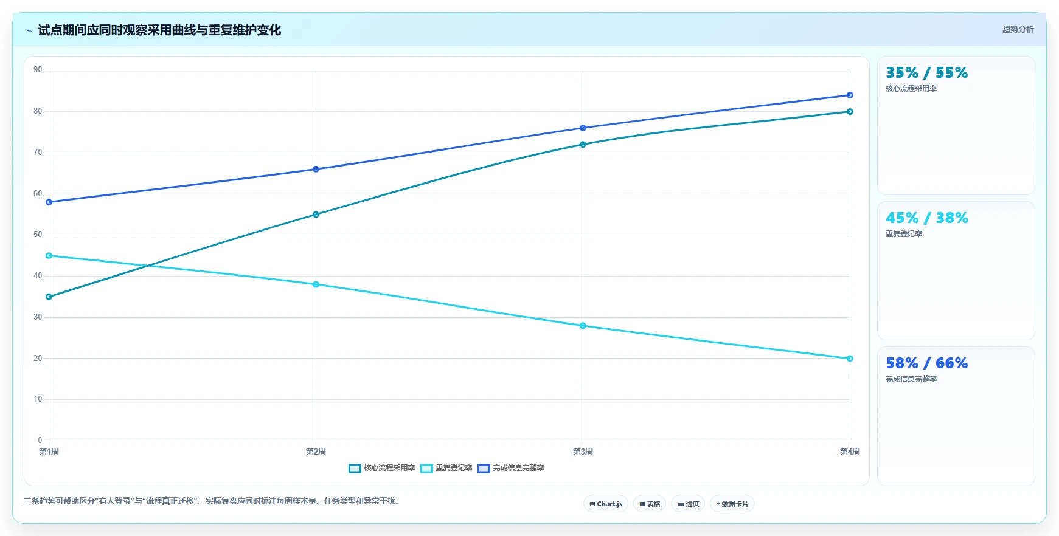Click 核心流程采用率 label in stat card
Screen dimensions: 1059x536
(911, 89)
